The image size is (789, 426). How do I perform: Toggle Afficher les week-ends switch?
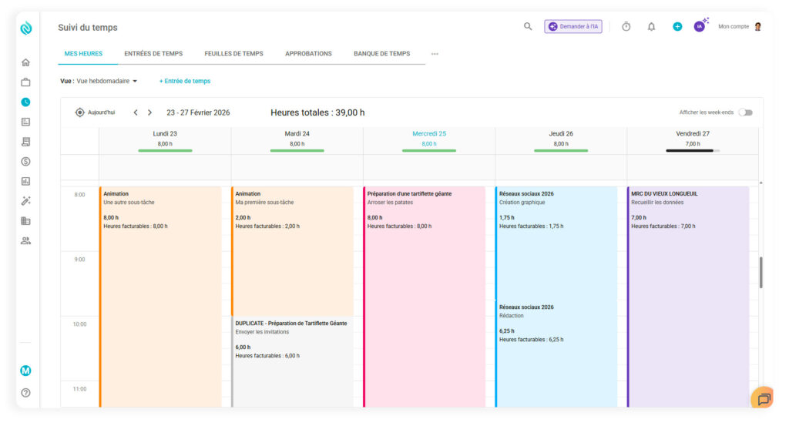745,112
